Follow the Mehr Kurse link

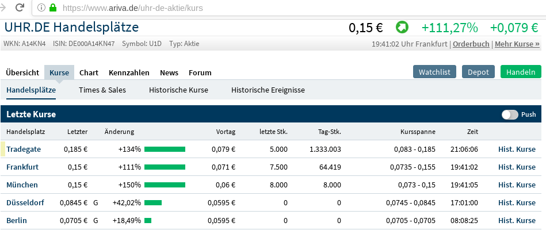[x=517, y=44]
